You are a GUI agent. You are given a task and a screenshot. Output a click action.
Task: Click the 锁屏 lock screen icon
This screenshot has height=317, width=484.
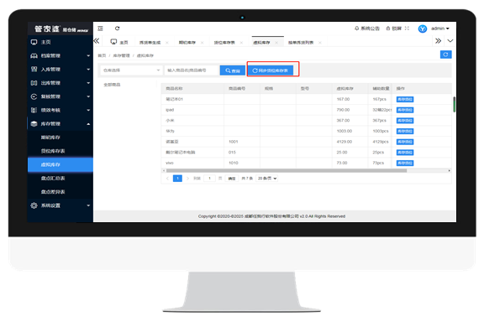coord(393,29)
